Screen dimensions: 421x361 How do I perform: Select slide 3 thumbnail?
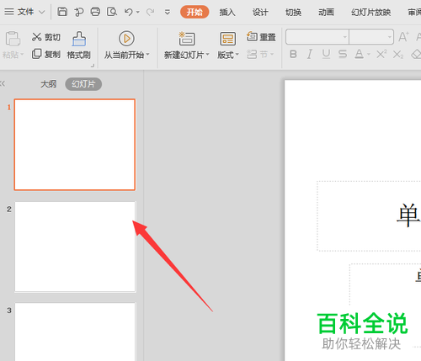coord(75,332)
